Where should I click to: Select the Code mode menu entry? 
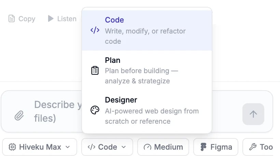[147, 30]
